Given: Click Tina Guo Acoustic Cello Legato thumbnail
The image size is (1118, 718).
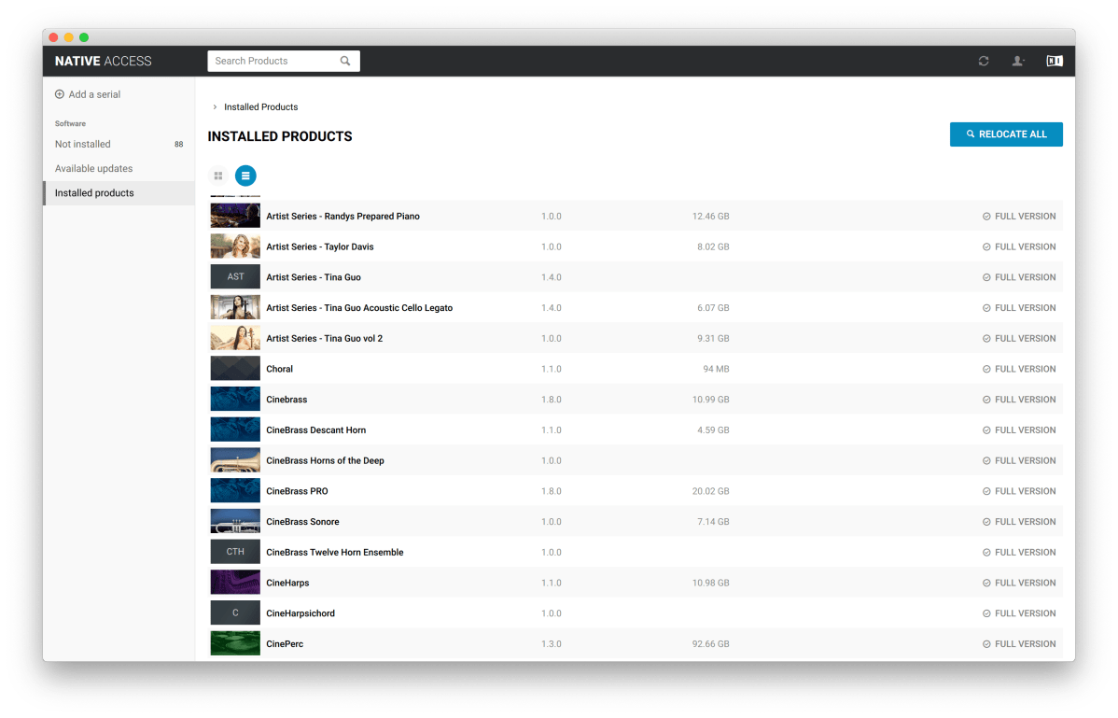Looking at the screenshot, I should click(x=235, y=308).
